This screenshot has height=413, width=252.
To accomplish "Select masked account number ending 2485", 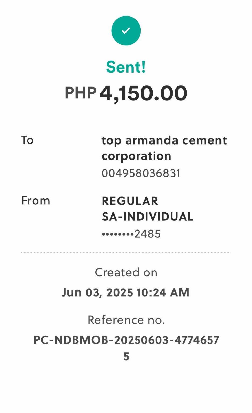I will tap(131, 234).
